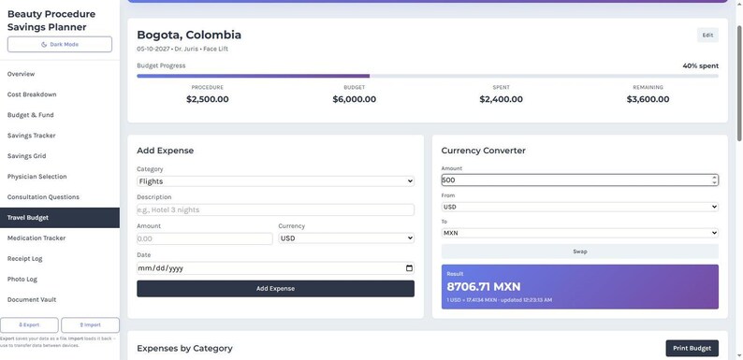
Task: Click the Swap currencies button
Action: [579, 252]
